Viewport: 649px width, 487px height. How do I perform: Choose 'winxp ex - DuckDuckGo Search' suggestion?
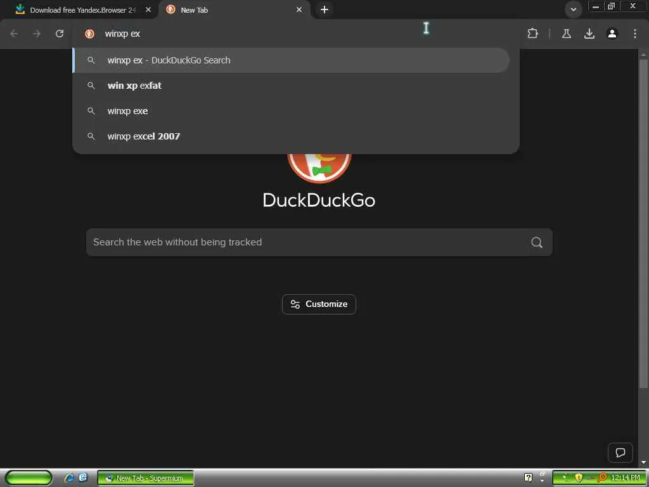click(291, 60)
